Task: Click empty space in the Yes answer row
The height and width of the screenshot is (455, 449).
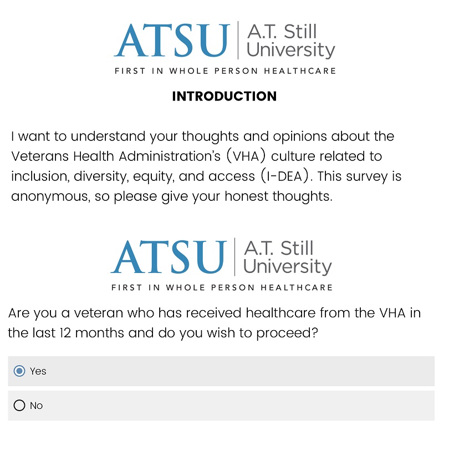Action: tap(241, 371)
